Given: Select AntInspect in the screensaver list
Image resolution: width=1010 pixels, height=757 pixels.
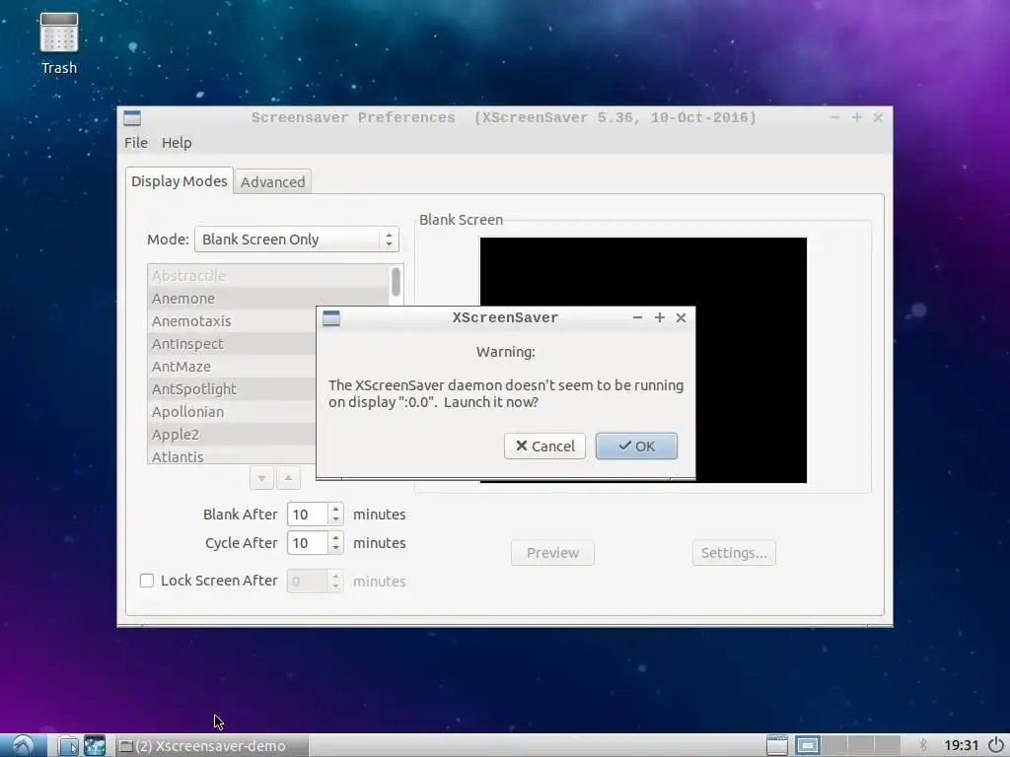Looking at the screenshot, I should [x=232, y=344].
